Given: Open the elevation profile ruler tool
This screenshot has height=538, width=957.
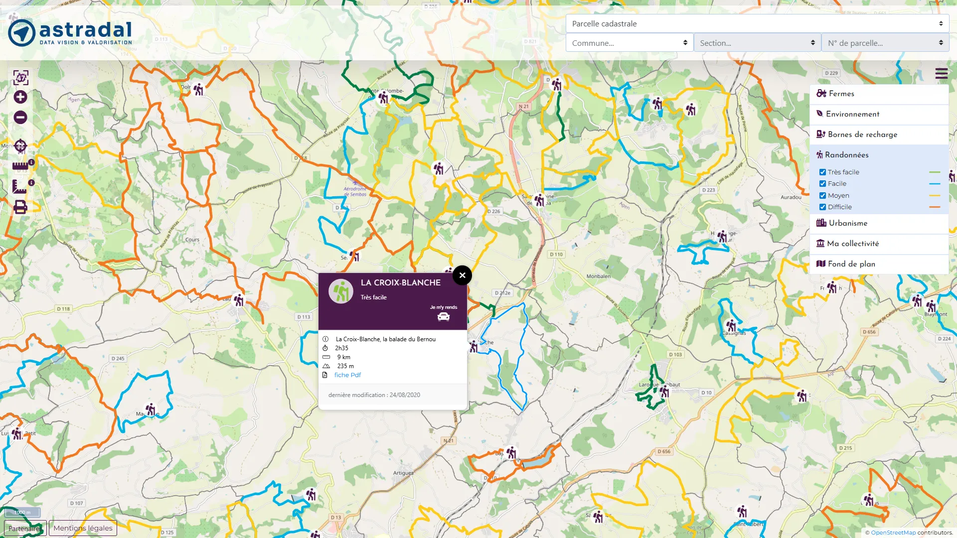Looking at the screenshot, I should coord(20,187).
